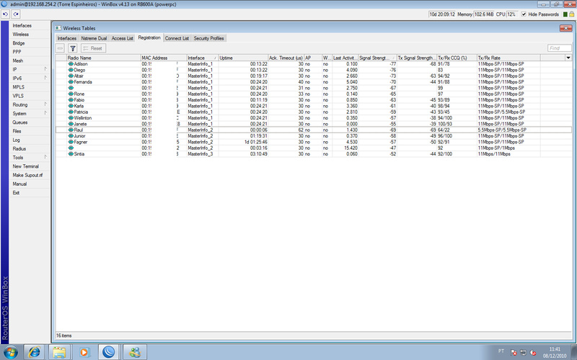
Task: Click the Wireless Tables window title icon
Action: click(x=59, y=28)
